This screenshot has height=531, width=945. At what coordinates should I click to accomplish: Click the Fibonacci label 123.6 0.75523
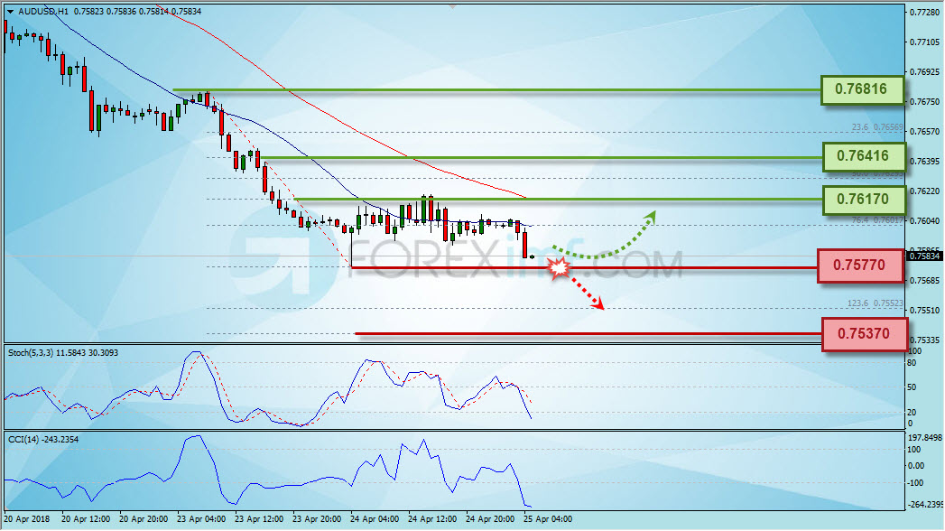tap(876, 303)
